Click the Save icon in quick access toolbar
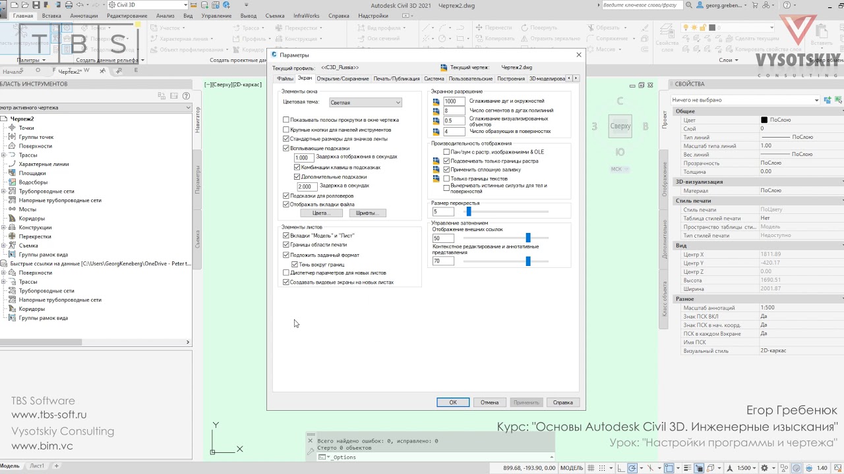This screenshot has height=474, width=844. (x=36, y=5)
